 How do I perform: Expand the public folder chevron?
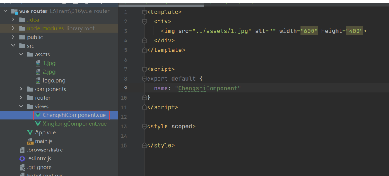(13, 37)
